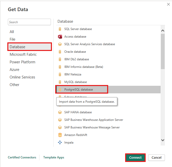Viewport: 172px width, 167px height.
Task: Pick IBM Db2 database
Action: pyautogui.click(x=108, y=59)
